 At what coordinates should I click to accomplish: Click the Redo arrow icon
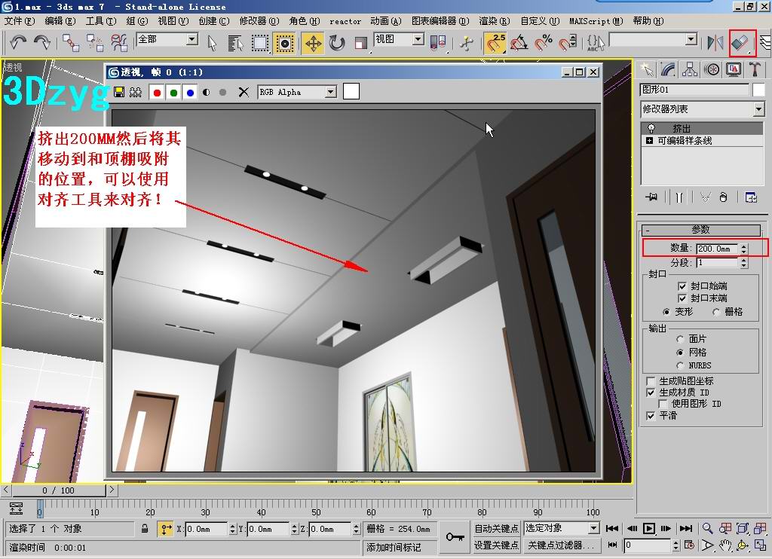(x=42, y=43)
